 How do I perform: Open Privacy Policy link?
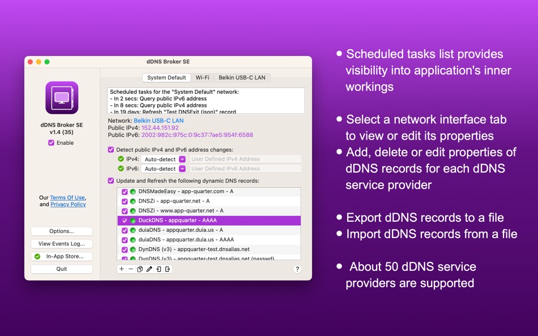click(68, 204)
